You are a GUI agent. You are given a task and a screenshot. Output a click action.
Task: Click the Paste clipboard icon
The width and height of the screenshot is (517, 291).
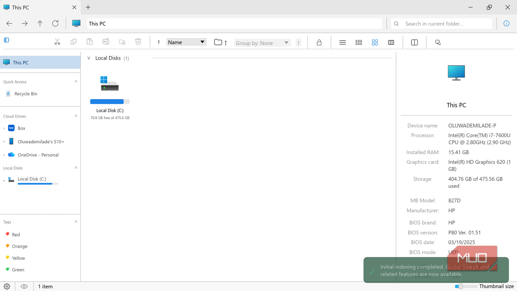tap(90, 42)
